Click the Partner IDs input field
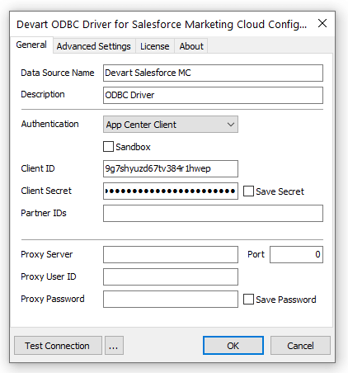This screenshot has width=348, height=373. pos(213,213)
